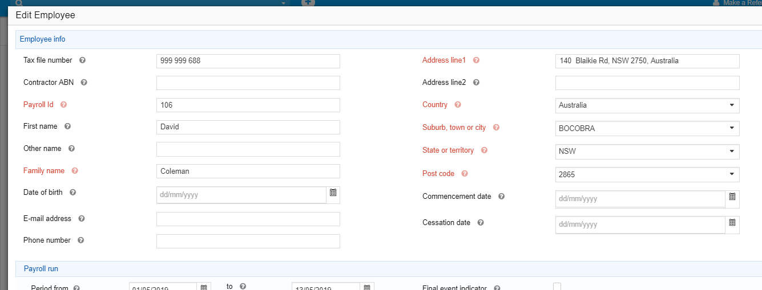Click the help icon next to Payroll Id

[x=63, y=105]
